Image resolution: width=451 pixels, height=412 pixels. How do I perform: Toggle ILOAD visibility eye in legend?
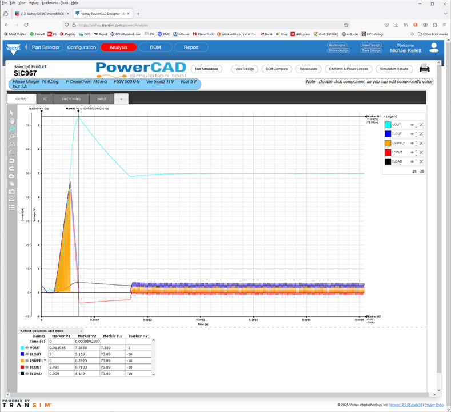click(412, 161)
